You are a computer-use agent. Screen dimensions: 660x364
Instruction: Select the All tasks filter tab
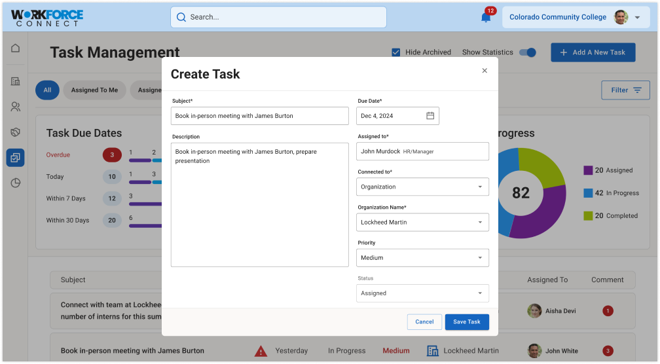click(x=47, y=90)
